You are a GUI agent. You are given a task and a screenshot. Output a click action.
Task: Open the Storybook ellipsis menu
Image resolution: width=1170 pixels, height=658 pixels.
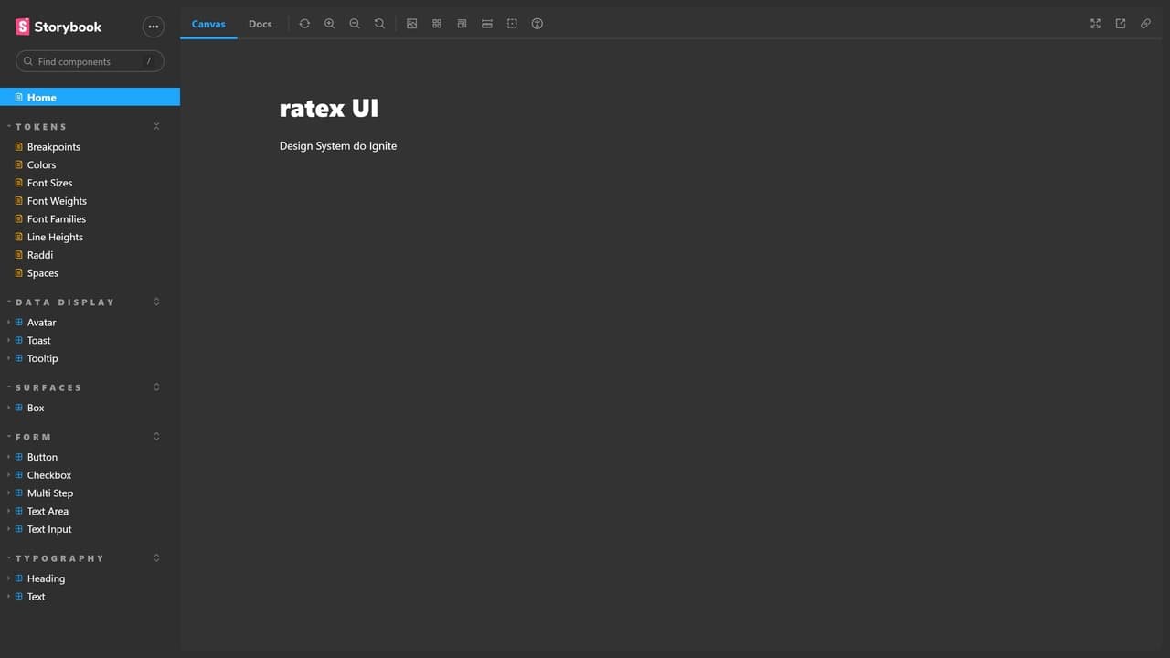[153, 27]
